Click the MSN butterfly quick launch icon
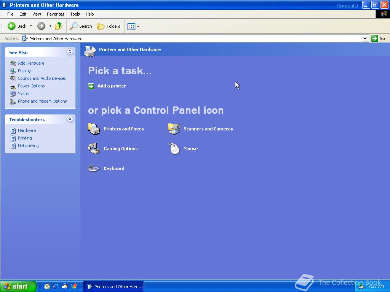Image resolution: width=390 pixels, height=292 pixels. (74, 286)
